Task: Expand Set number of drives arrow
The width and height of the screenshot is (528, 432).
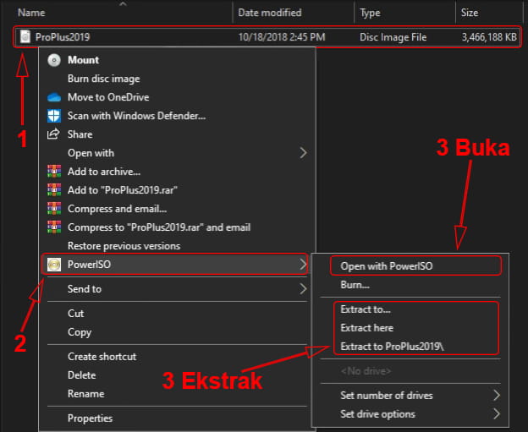Action: point(497,396)
